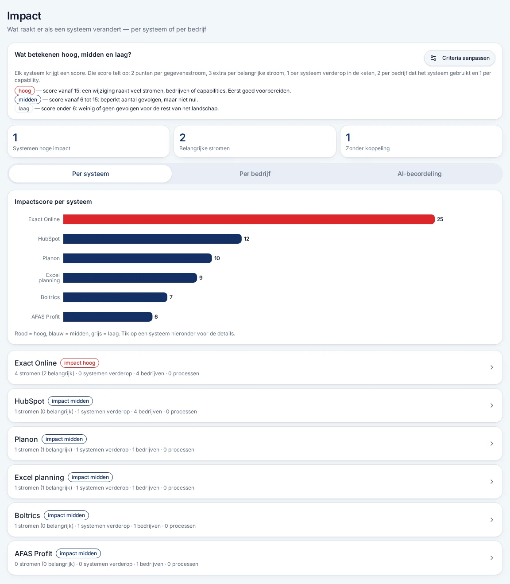The image size is (510, 584).
Task: Click the 'impact midden' badge on AFAS Profit
Action: [x=78, y=553]
